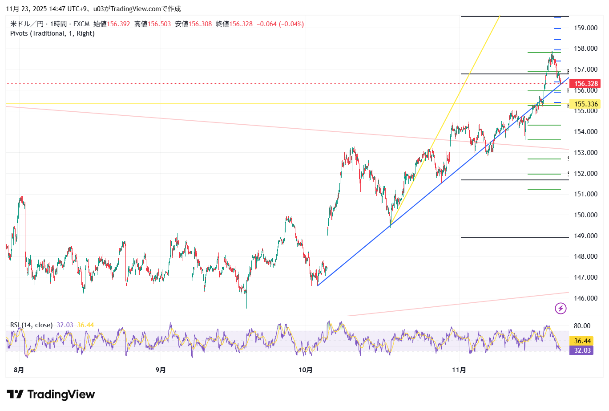
Task: Open the Pivots (Traditional, 1, Right) indicator legend
Action: pyautogui.click(x=52, y=33)
